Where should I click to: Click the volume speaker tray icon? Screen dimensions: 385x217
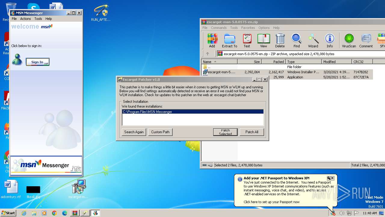click(x=342, y=213)
